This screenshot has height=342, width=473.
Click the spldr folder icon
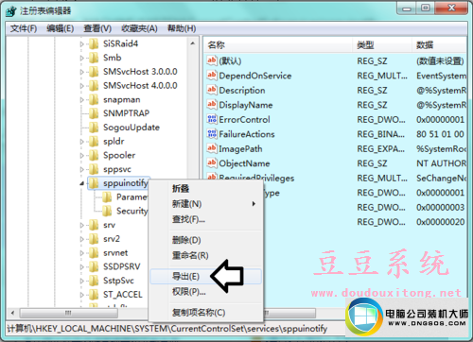point(94,142)
